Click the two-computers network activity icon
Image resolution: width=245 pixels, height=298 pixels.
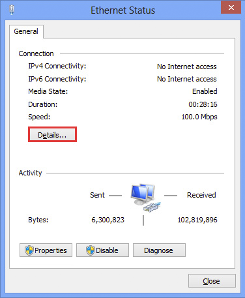tap(145, 198)
